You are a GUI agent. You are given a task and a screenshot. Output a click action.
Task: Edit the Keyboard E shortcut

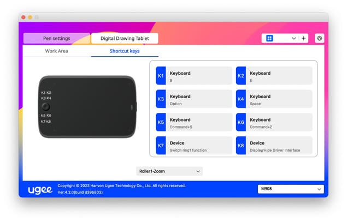pyautogui.click(x=274, y=76)
